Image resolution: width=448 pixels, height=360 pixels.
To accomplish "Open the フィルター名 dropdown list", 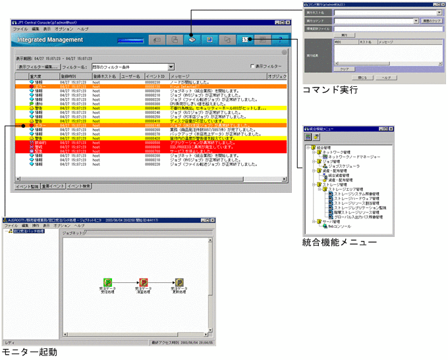I will [x=171, y=66].
